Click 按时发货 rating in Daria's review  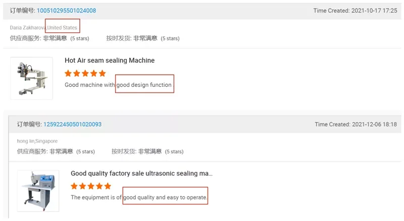coord(143,38)
